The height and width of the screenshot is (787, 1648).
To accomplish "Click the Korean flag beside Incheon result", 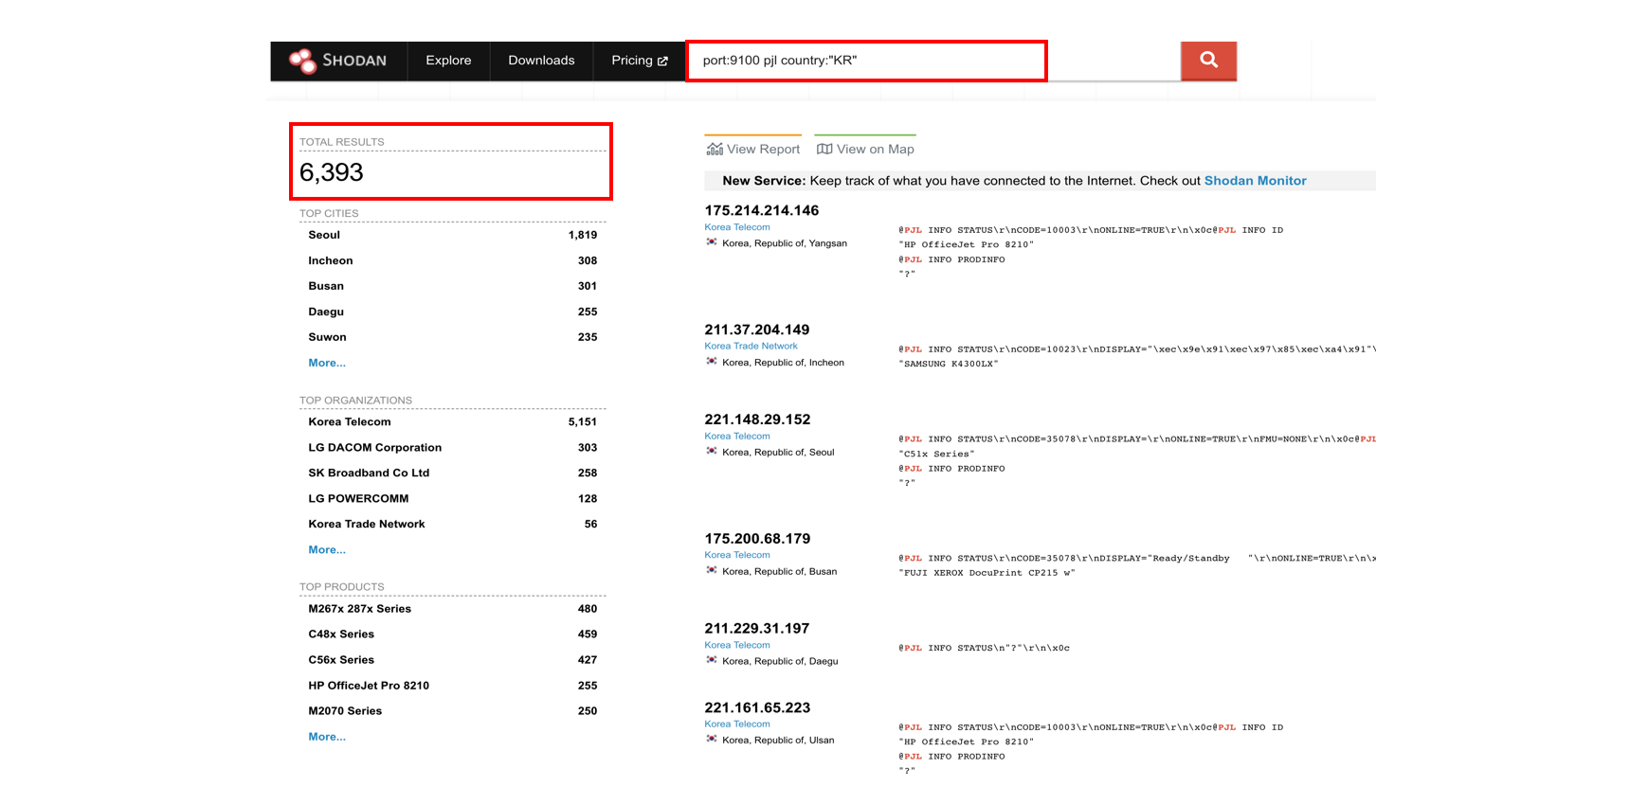I will pos(711,362).
